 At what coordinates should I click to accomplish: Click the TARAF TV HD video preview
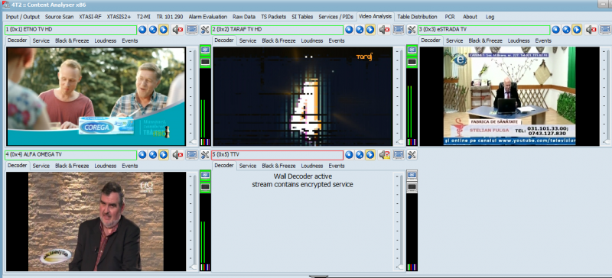click(303, 96)
